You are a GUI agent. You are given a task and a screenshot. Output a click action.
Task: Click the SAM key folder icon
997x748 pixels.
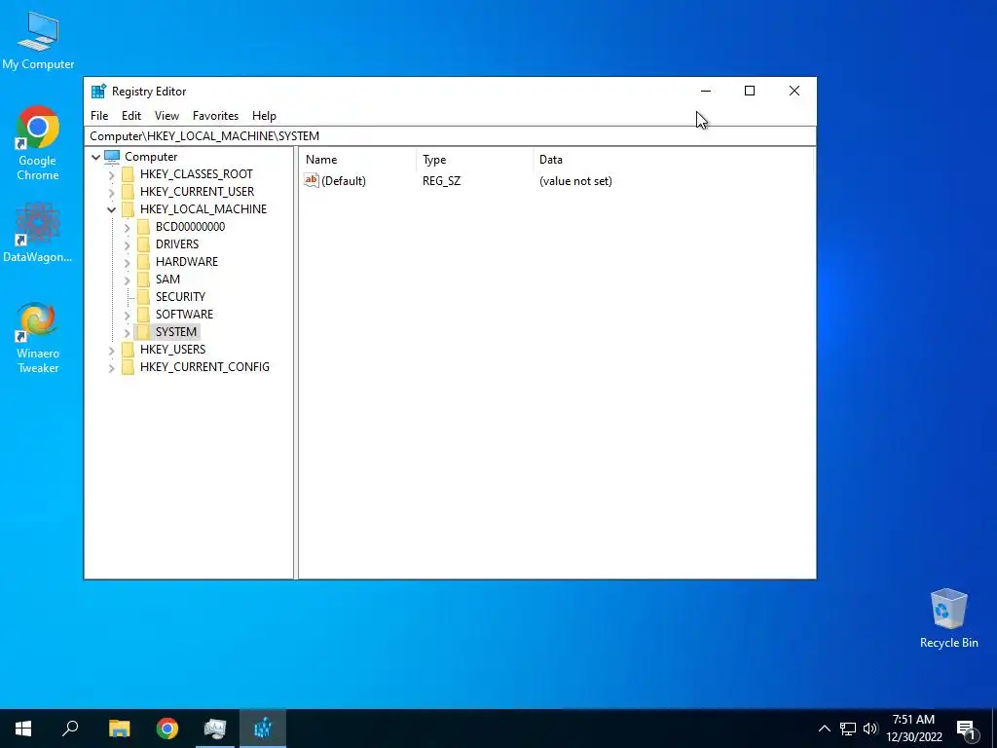[x=144, y=280]
